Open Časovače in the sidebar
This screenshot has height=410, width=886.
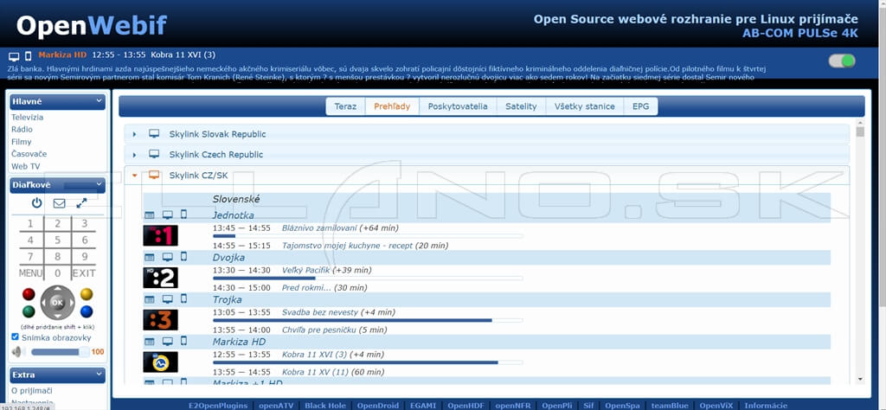[29, 154]
